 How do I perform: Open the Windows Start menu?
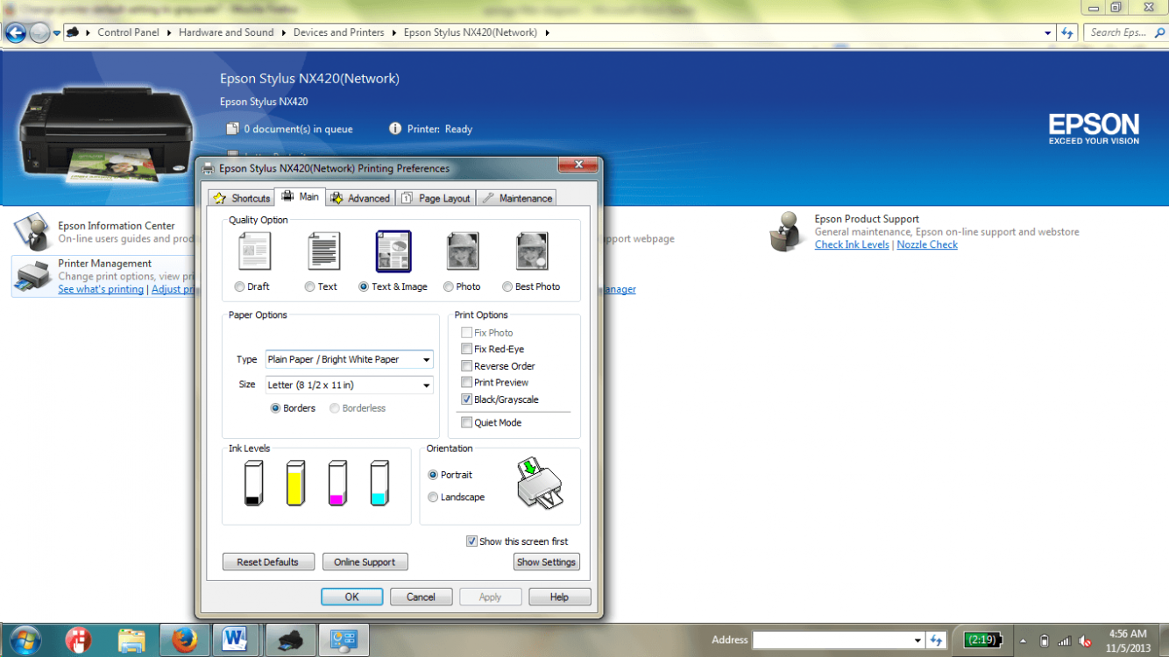click(24, 639)
